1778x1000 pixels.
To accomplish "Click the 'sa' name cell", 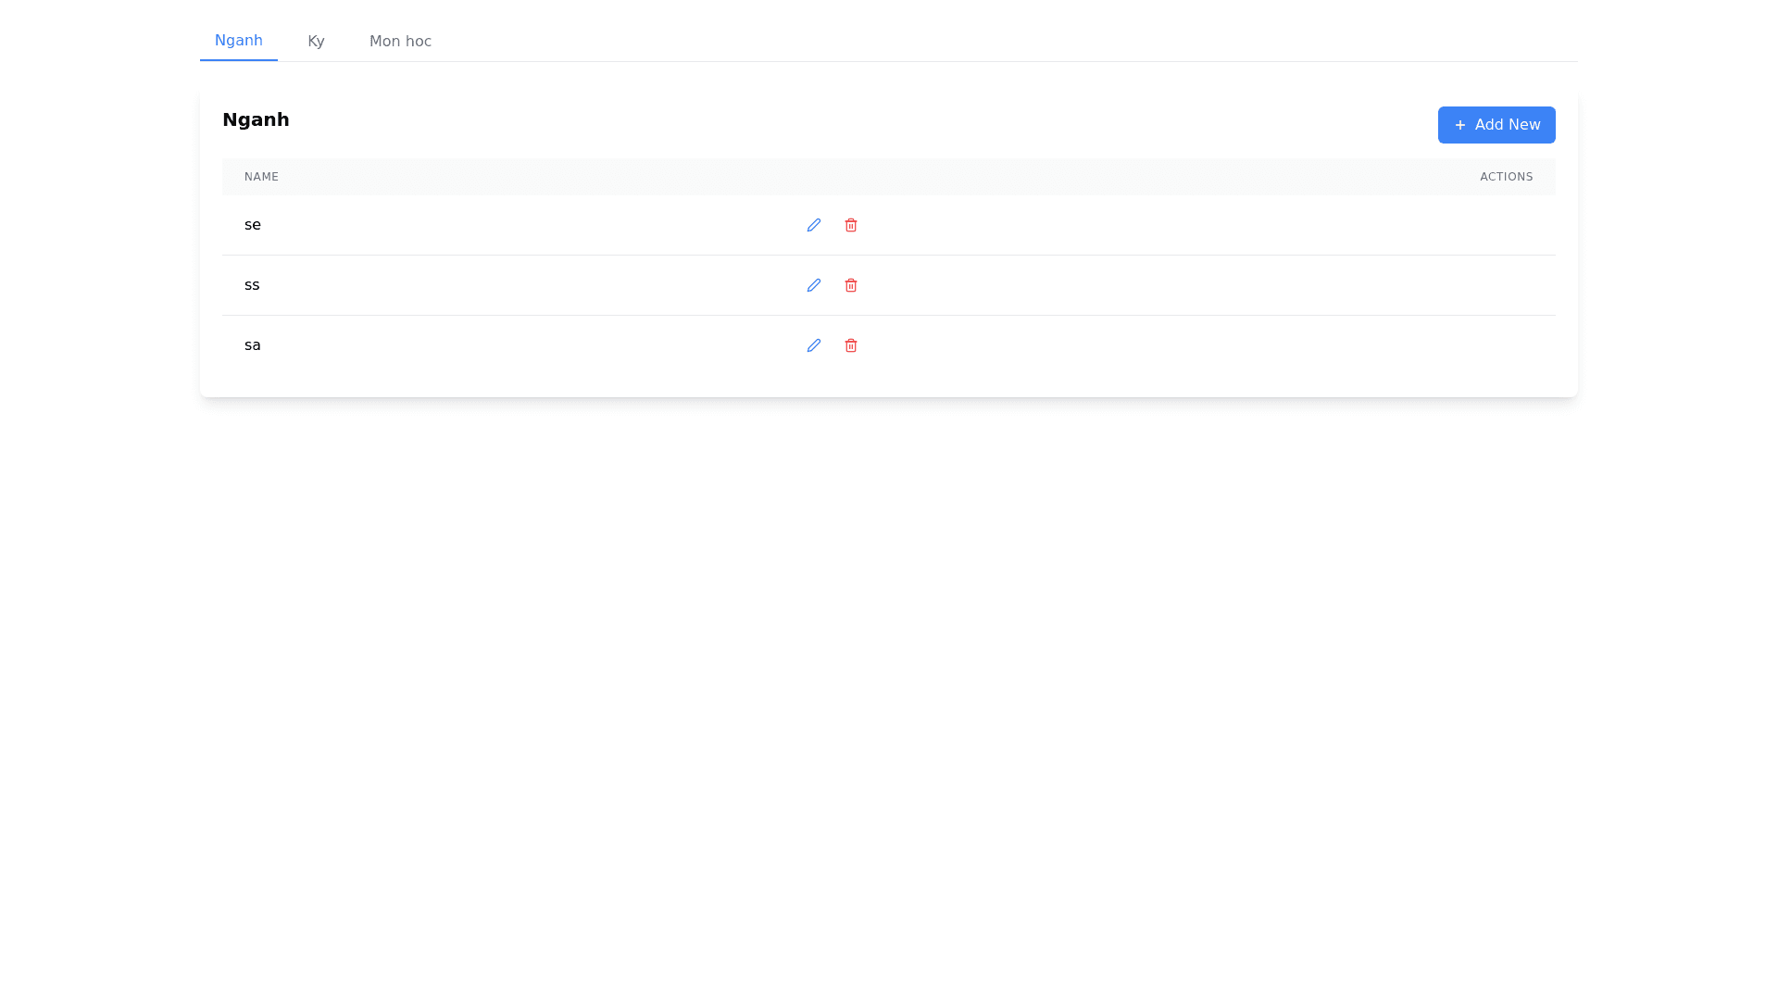I will [x=252, y=345].
